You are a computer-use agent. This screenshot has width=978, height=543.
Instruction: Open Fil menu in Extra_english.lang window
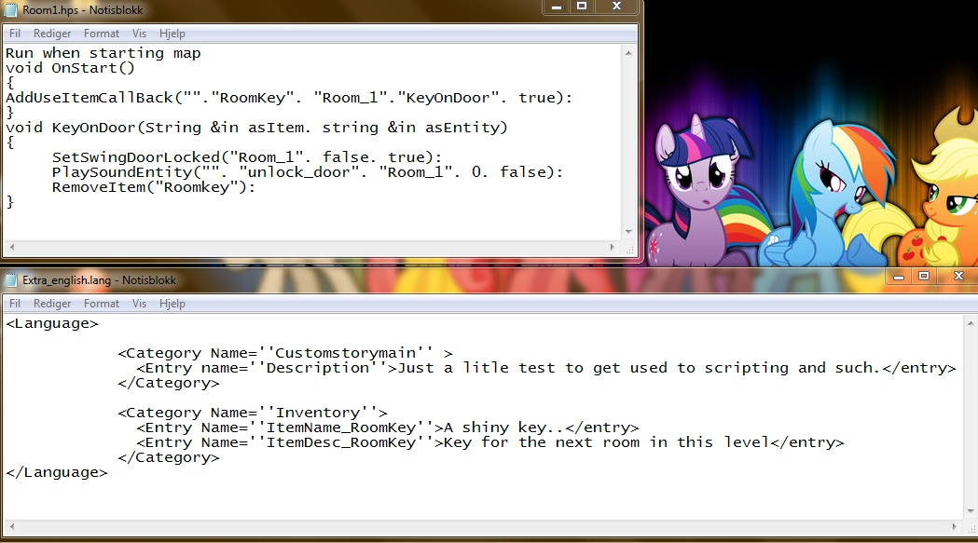(15, 304)
